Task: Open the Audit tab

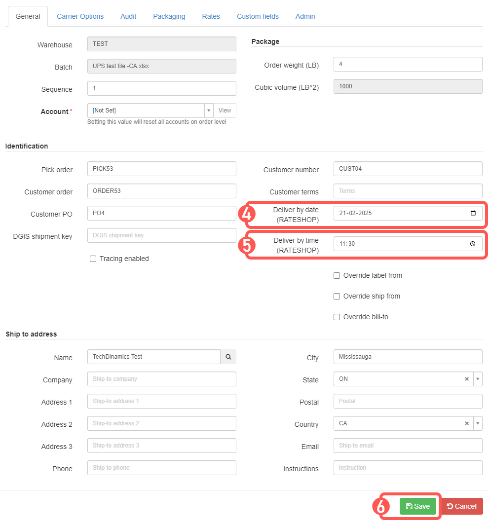Action: 128,16
